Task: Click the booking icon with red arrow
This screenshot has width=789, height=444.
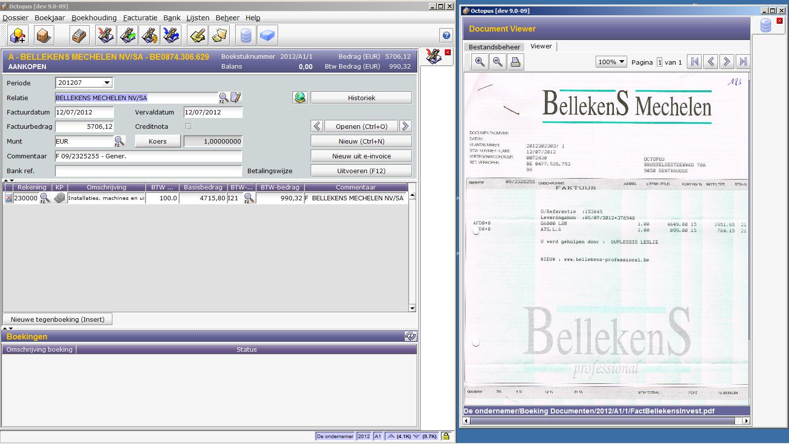Action: tap(106, 36)
